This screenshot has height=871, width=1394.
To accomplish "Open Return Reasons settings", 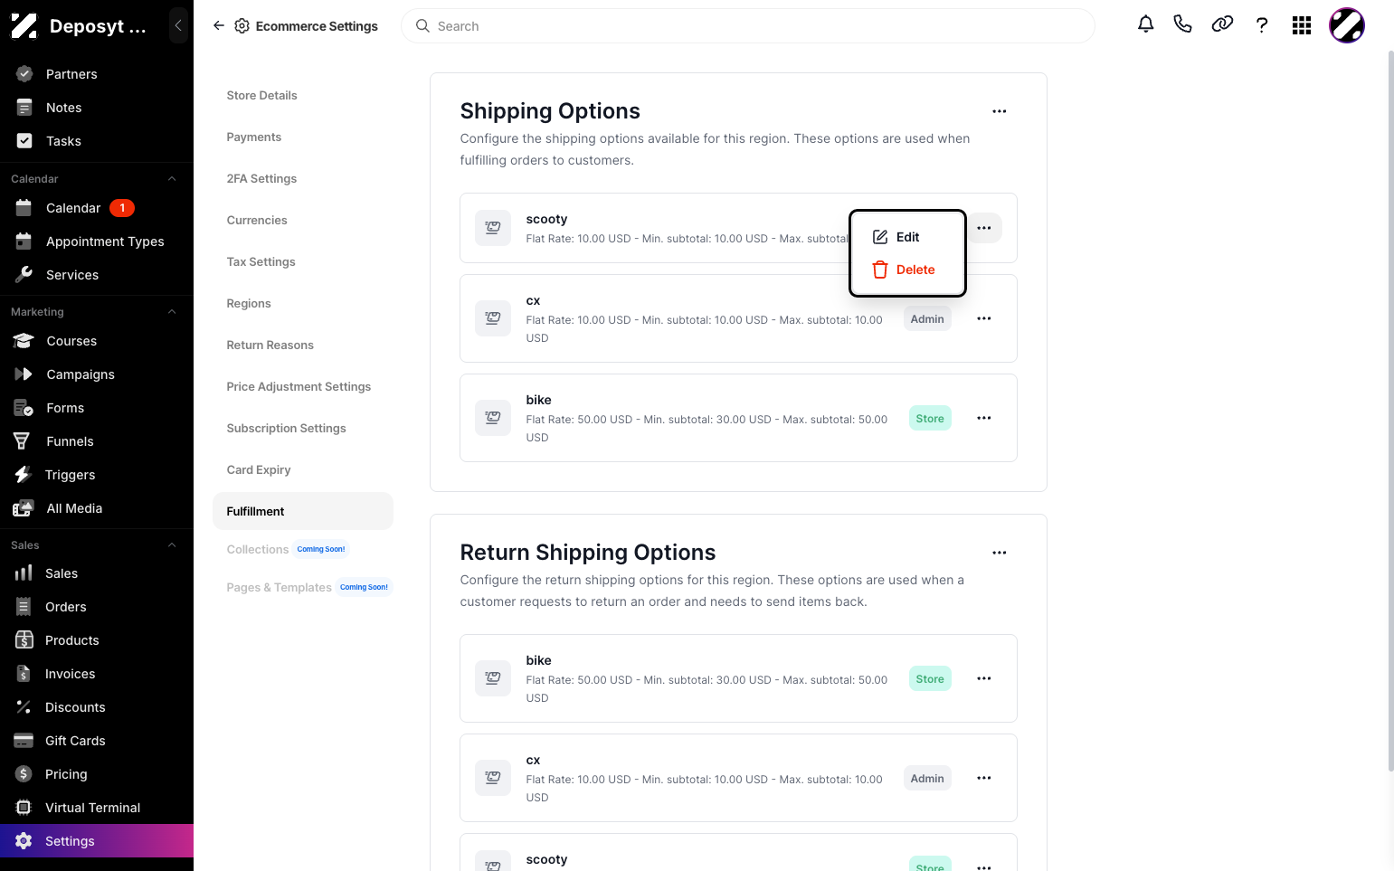I will coord(270,346).
